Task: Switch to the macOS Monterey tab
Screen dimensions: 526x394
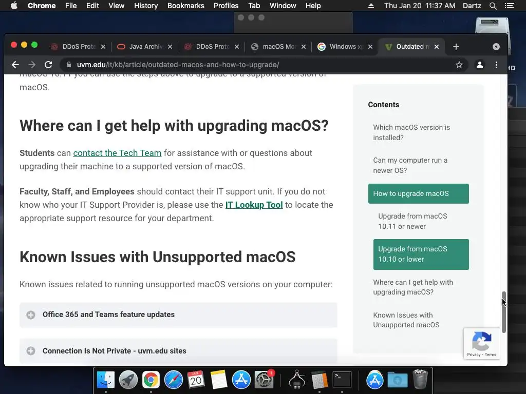Action: (x=278, y=47)
